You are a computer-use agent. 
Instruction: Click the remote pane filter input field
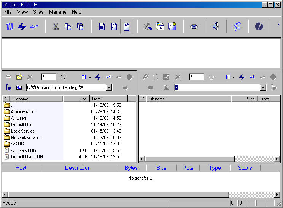[x=197, y=77]
